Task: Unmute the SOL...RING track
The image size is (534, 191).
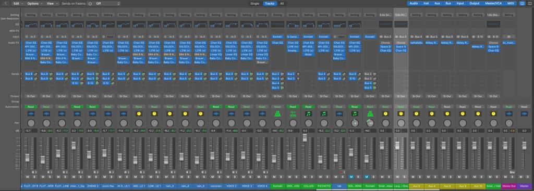Action: coord(351,177)
